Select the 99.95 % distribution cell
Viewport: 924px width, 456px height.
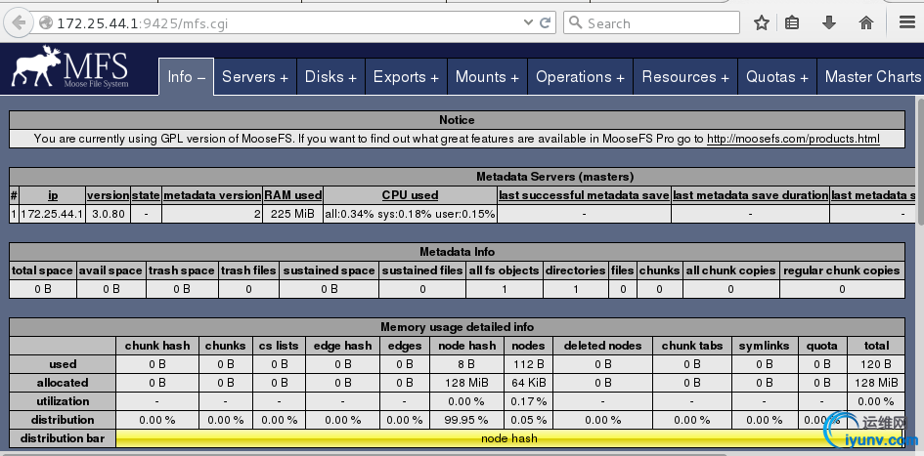[x=467, y=420]
